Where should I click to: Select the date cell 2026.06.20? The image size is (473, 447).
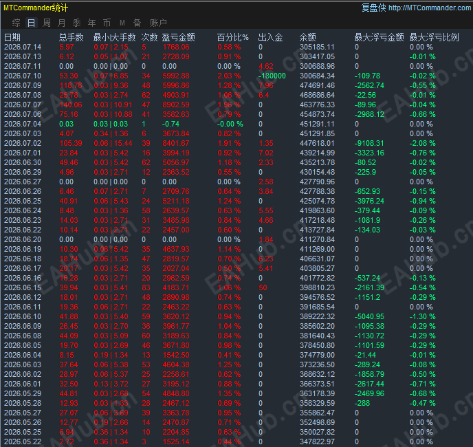[x=23, y=239]
